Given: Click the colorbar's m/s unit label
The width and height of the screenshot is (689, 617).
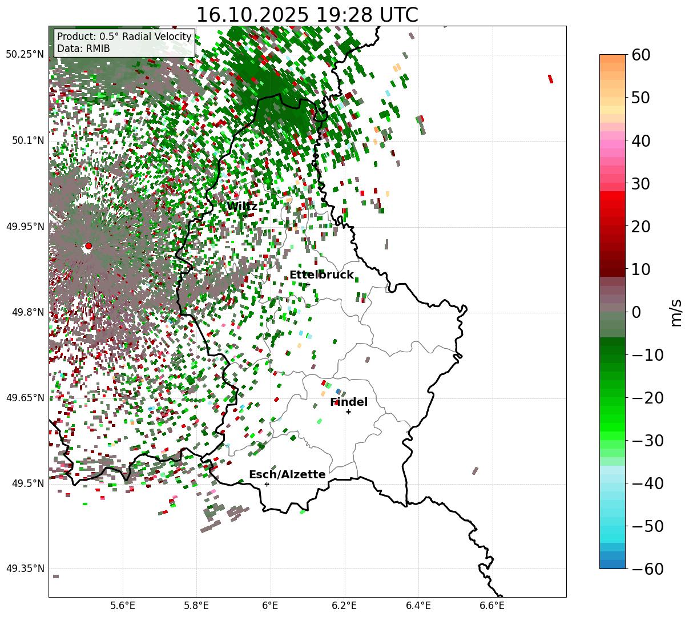Looking at the screenshot, I should [x=676, y=312].
